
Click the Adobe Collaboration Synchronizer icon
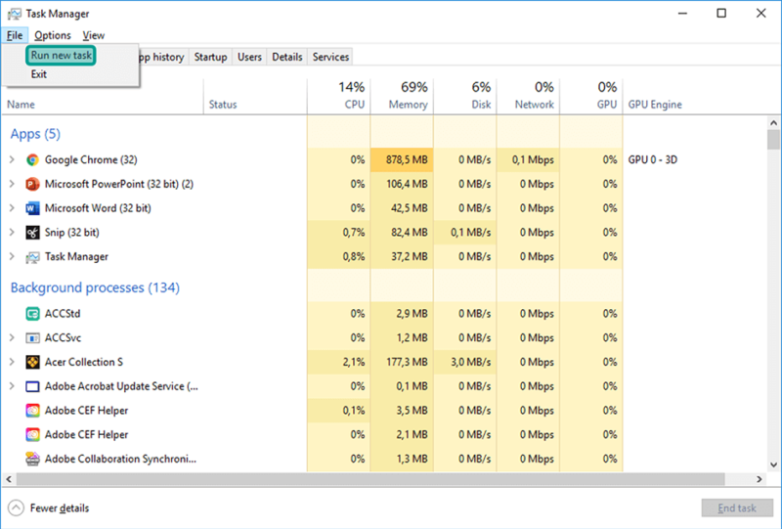tap(32, 459)
